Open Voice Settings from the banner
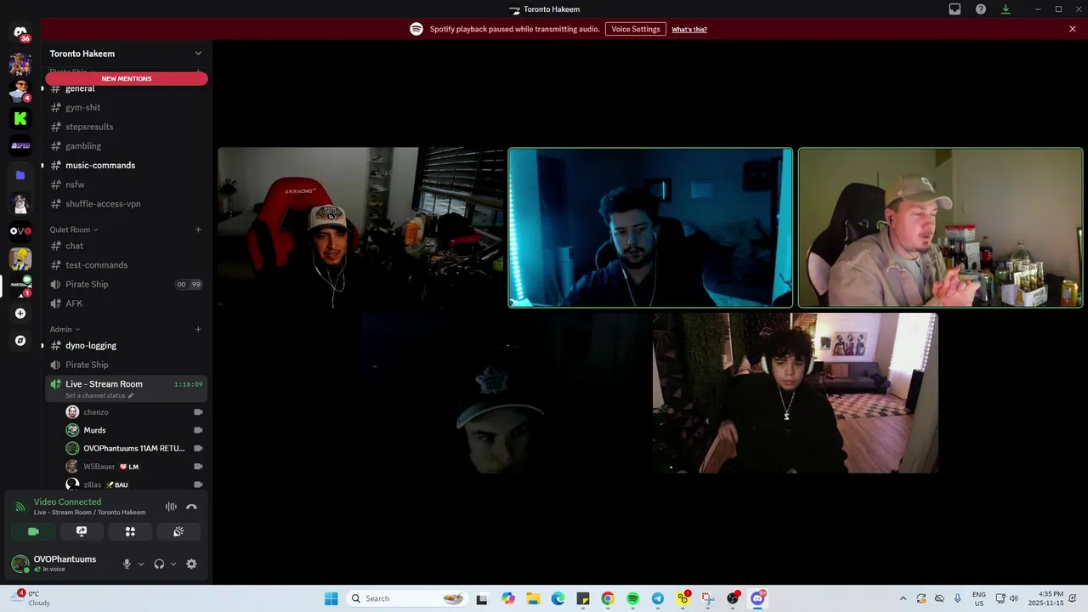This screenshot has height=612, width=1088. (x=636, y=29)
